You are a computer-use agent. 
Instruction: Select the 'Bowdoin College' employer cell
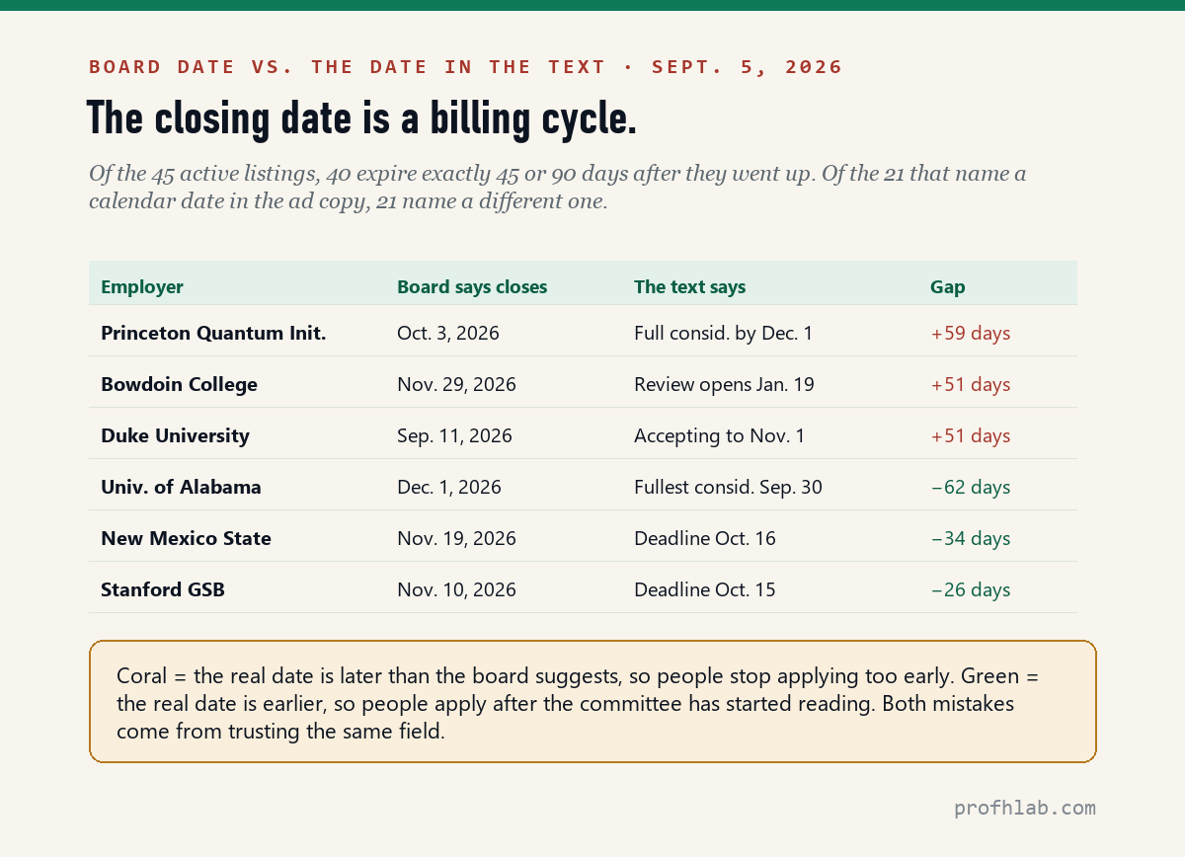[179, 384]
